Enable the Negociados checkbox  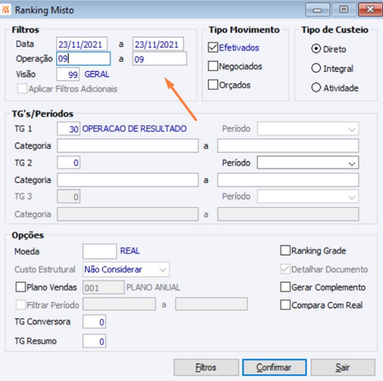tap(213, 66)
